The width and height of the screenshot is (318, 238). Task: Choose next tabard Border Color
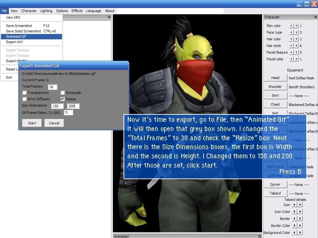click(300, 226)
